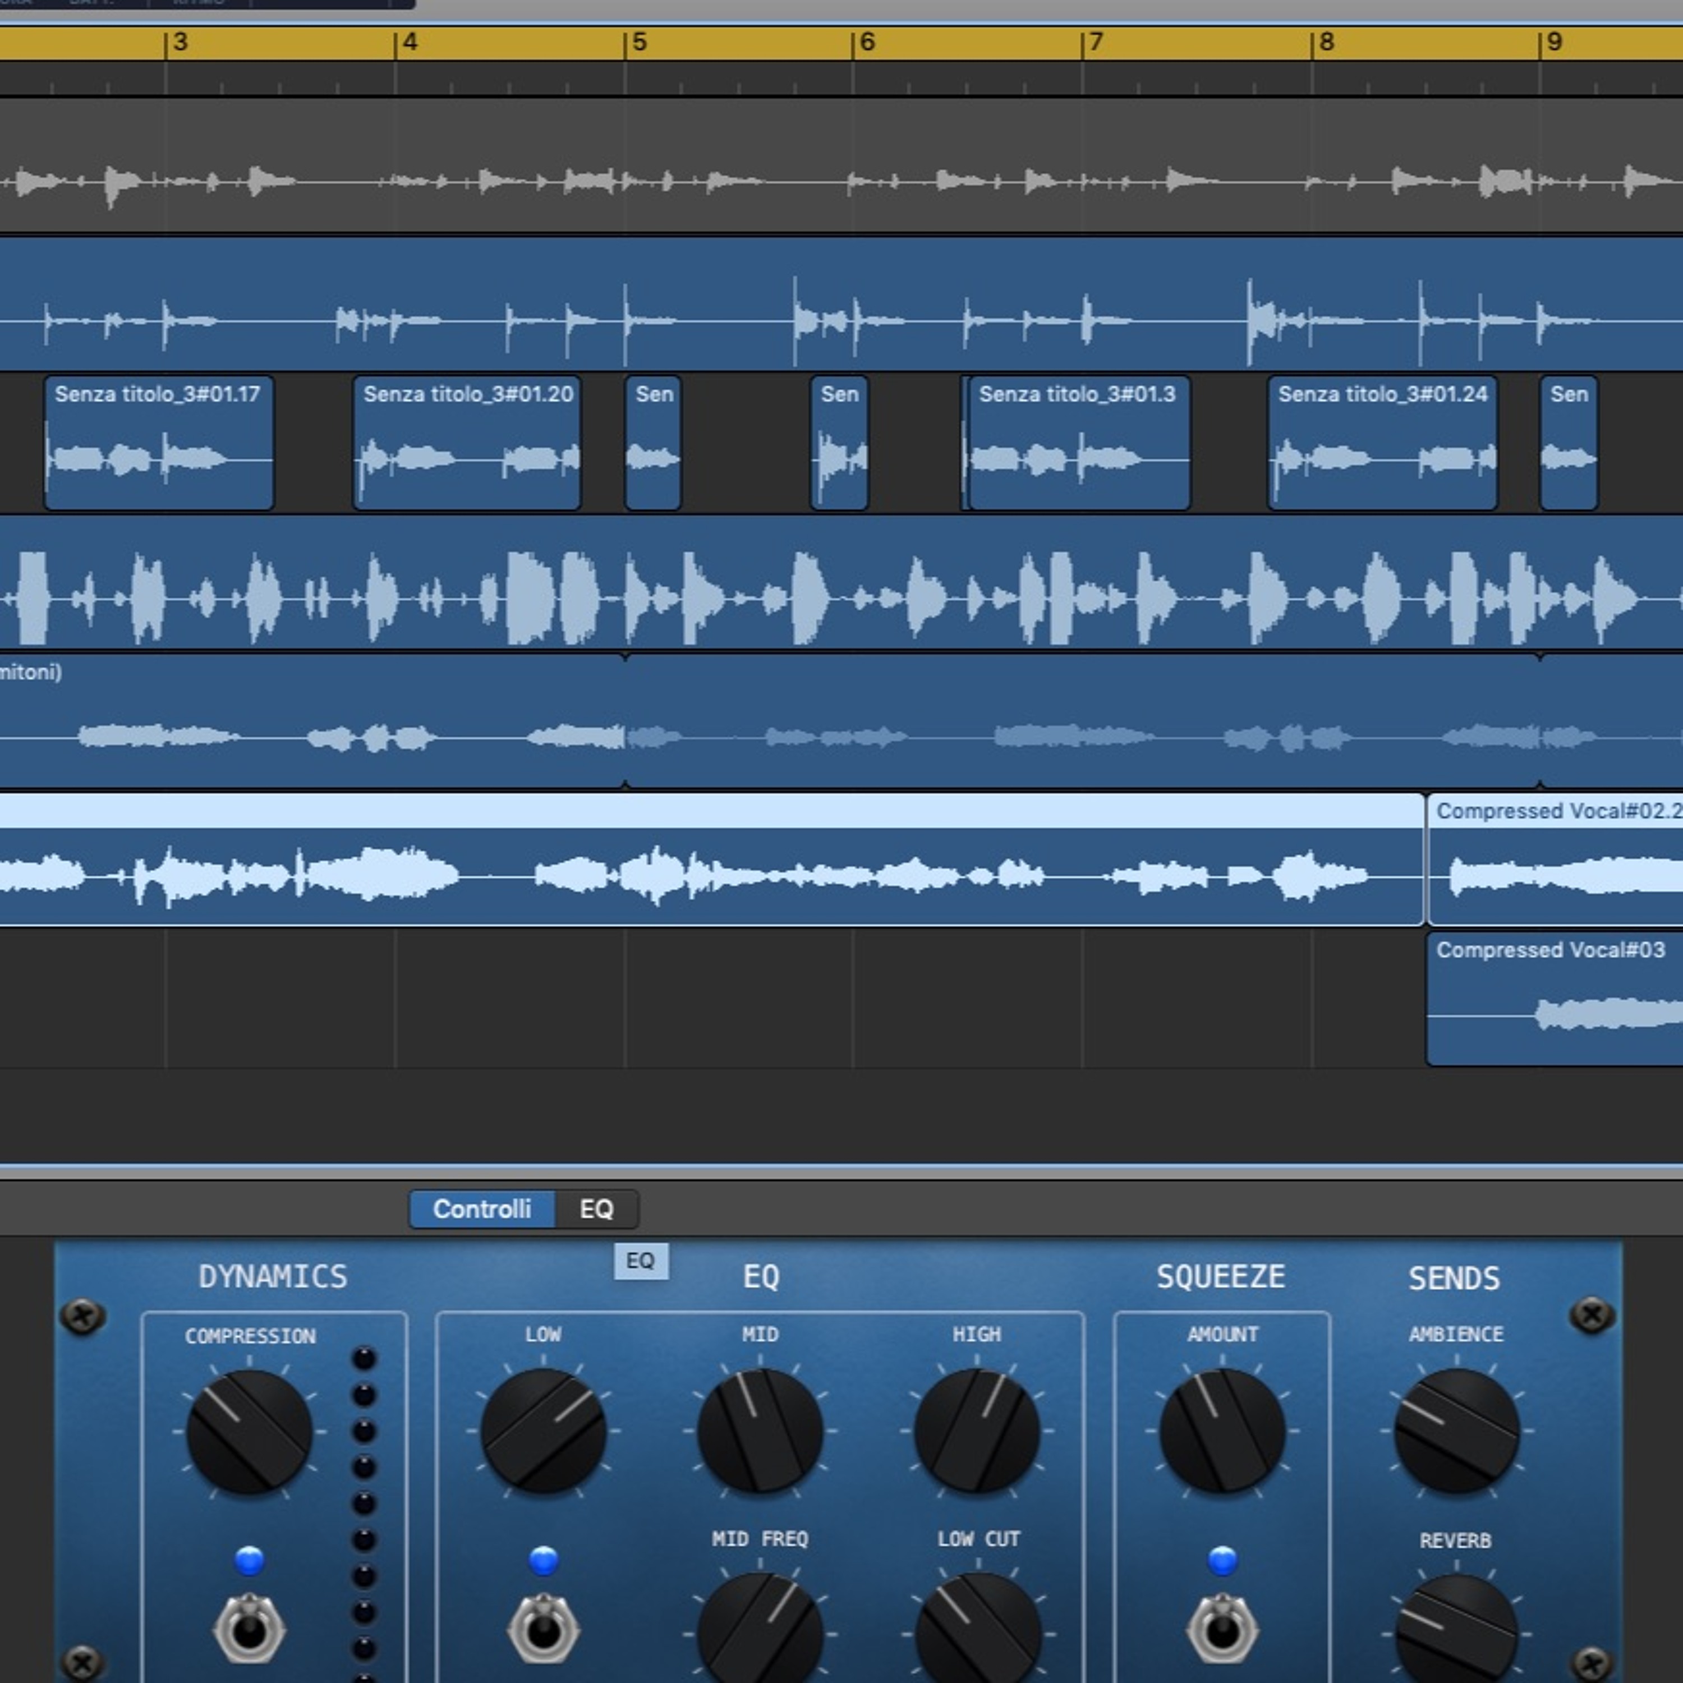Click the AMBIENCE send knob
Screen dimensions: 1683x1683
pos(1456,1431)
